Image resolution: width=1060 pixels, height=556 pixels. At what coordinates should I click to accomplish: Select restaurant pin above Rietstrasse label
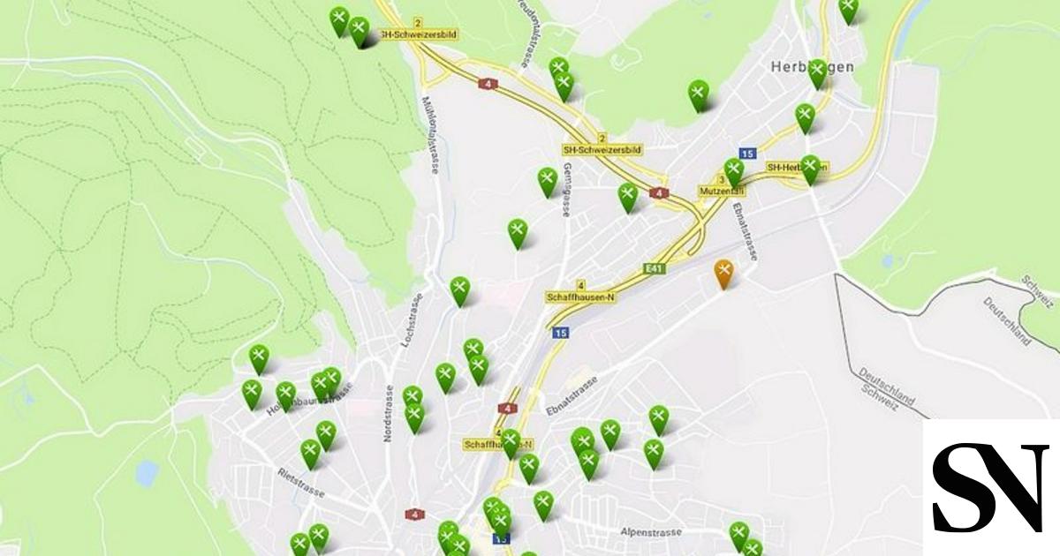pyautogui.click(x=310, y=455)
